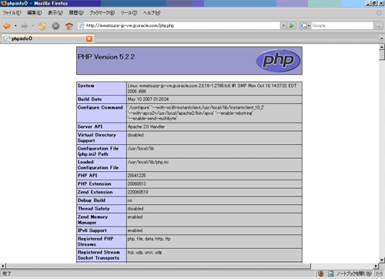The image size is (385, 279).
Task: Click the /usr/local/lib/php.ini value
Action: (x=148, y=162)
